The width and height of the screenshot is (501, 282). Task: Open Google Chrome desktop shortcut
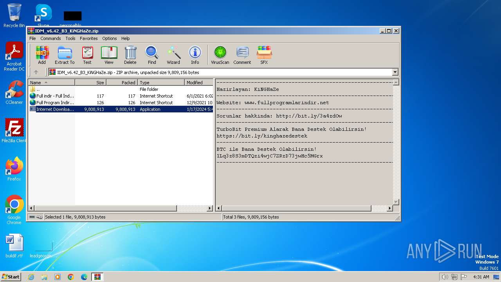(x=14, y=210)
